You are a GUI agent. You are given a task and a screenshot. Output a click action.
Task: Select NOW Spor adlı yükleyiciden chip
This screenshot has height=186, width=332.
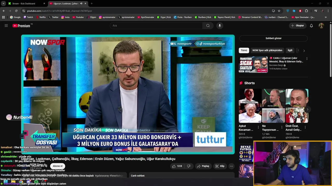tap(267, 50)
